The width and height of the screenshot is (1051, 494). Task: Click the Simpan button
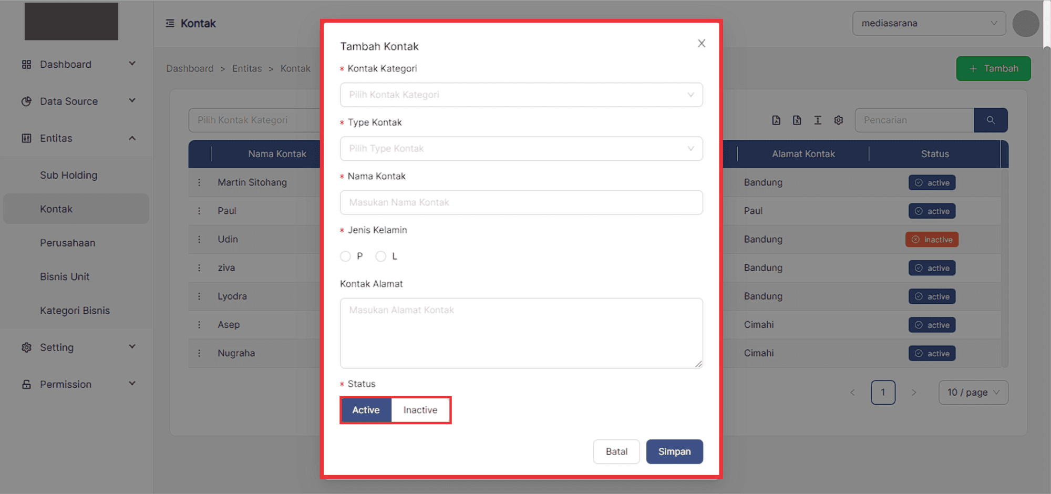pyautogui.click(x=674, y=451)
